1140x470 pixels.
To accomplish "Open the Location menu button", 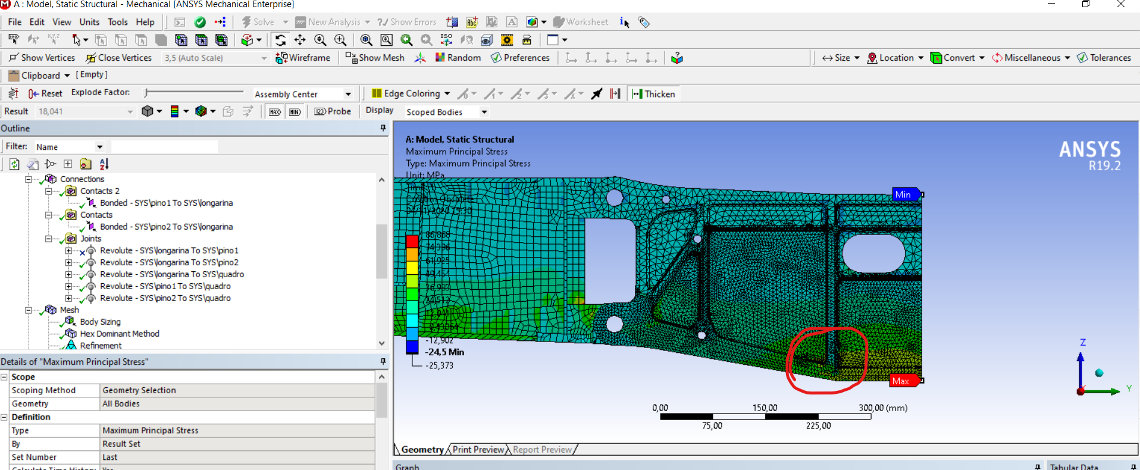I will click(895, 58).
